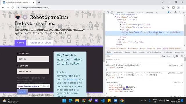Screen dimensions: 186x104
Task: Open the Order your robot! tab
Action: 41,42
